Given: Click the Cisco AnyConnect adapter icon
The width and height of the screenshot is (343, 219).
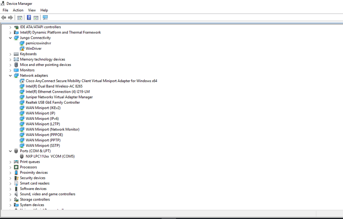Looking at the screenshot, I should pyautogui.click(x=22, y=81).
